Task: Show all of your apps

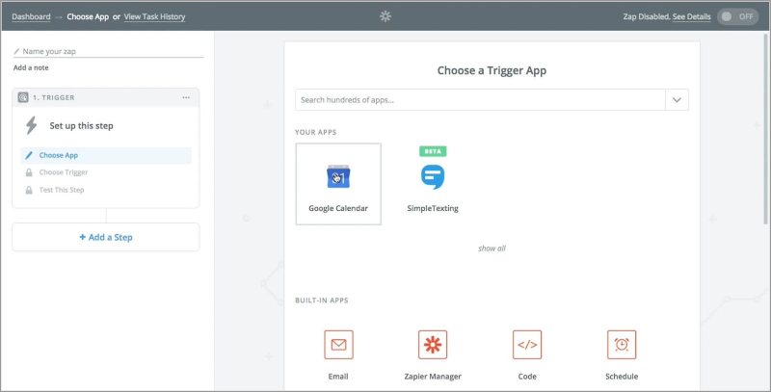Action: [x=492, y=248]
